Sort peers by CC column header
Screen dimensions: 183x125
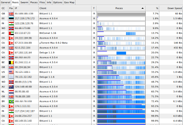coord(5,8)
